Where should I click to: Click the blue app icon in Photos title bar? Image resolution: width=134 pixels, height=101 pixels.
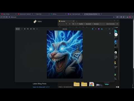[93, 29]
